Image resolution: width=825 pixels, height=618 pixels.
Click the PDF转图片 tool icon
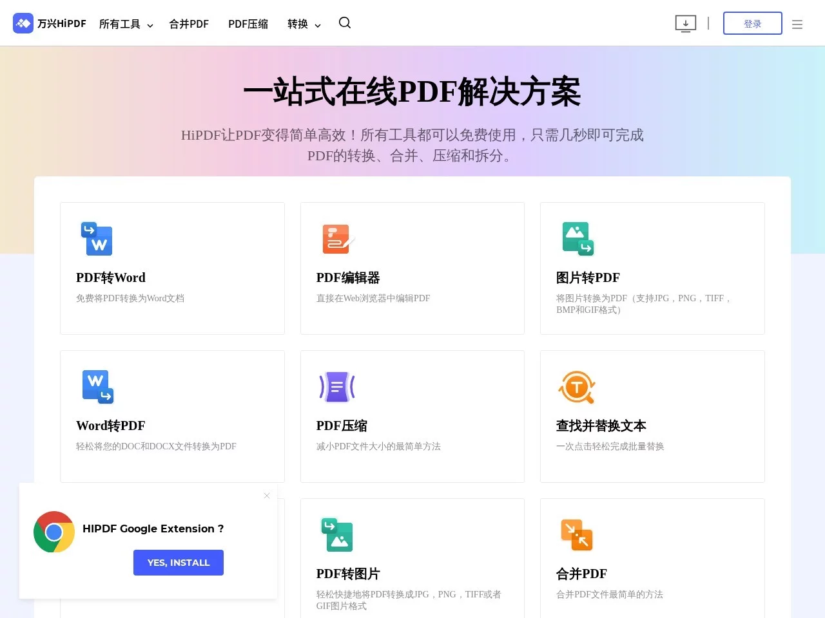tap(338, 534)
